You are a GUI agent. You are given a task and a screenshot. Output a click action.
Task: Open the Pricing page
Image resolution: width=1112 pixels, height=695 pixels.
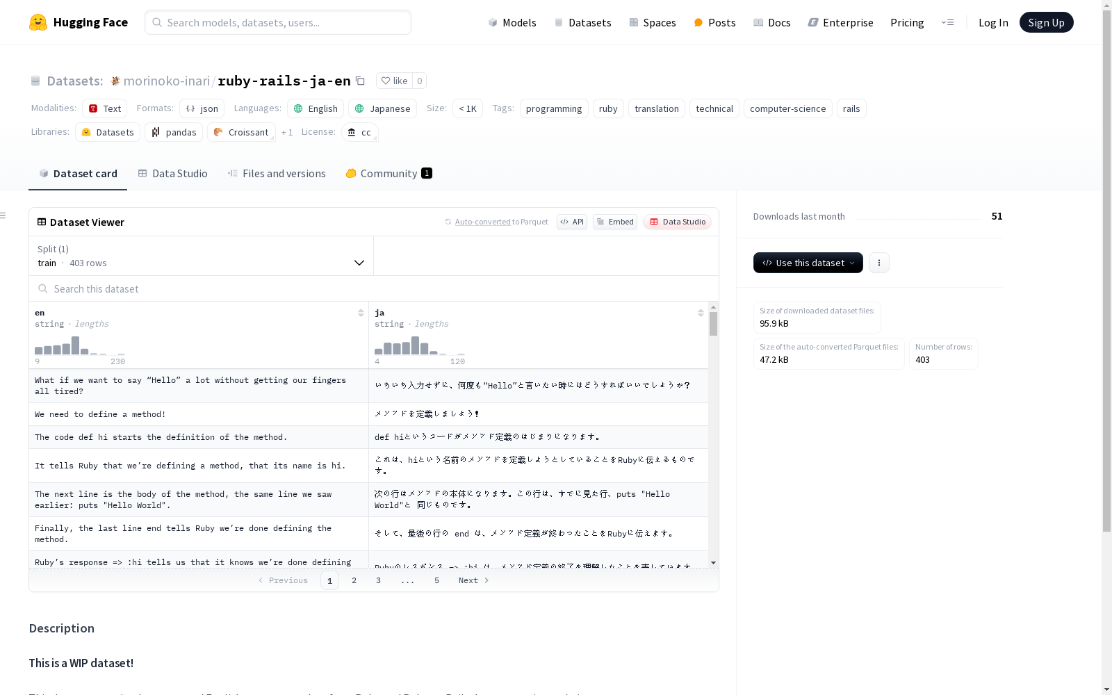tap(907, 22)
